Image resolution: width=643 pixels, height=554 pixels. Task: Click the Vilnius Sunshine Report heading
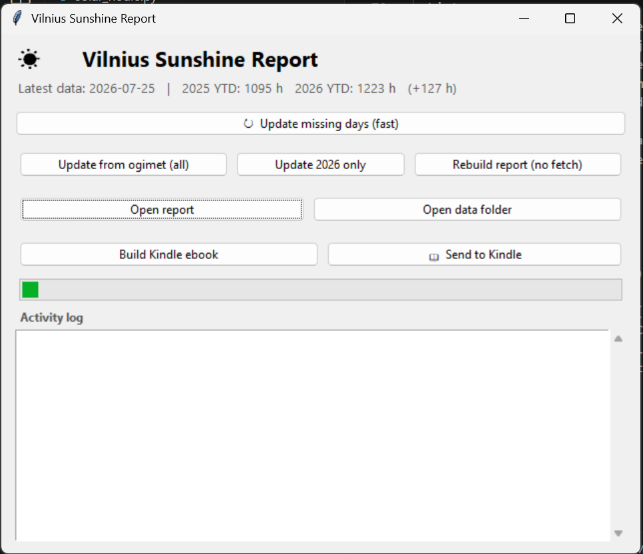(200, 60)
